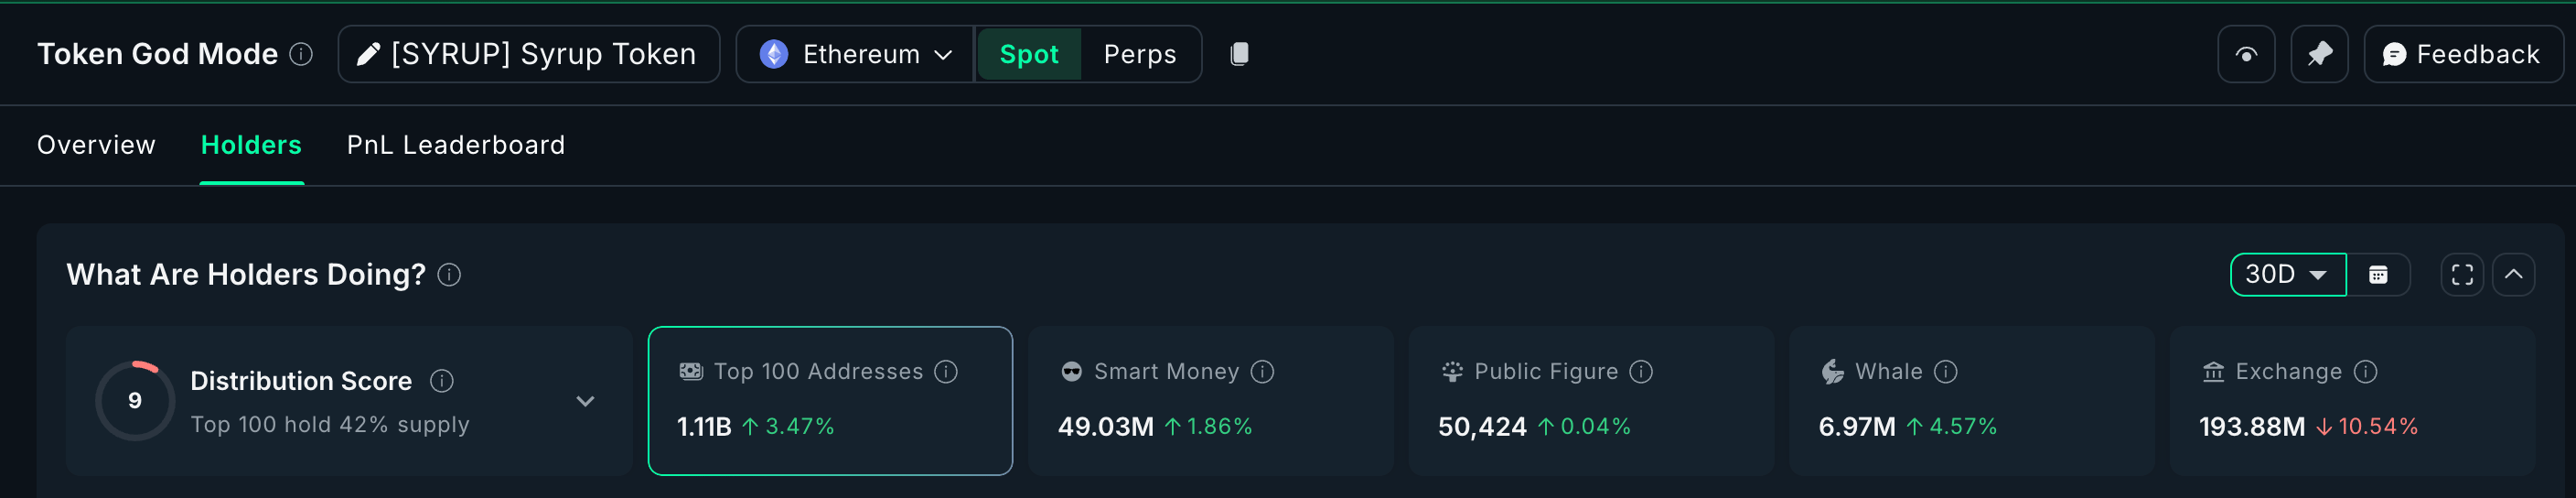Click the pin icon button
The height and width of the screenshot is (498, 2576).
click(x=2319, y=54)
